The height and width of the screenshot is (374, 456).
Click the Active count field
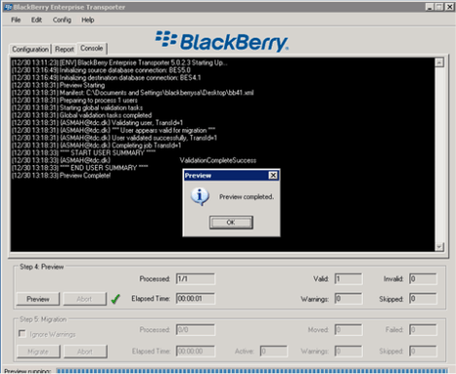[x=274, y=351]
